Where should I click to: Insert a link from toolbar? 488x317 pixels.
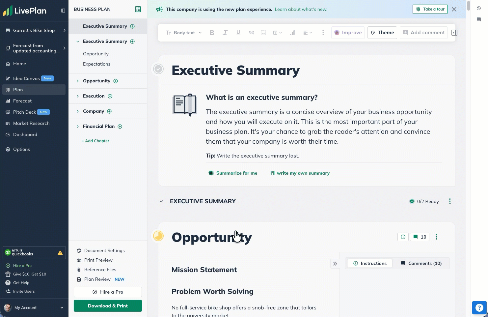click(252, 33)
